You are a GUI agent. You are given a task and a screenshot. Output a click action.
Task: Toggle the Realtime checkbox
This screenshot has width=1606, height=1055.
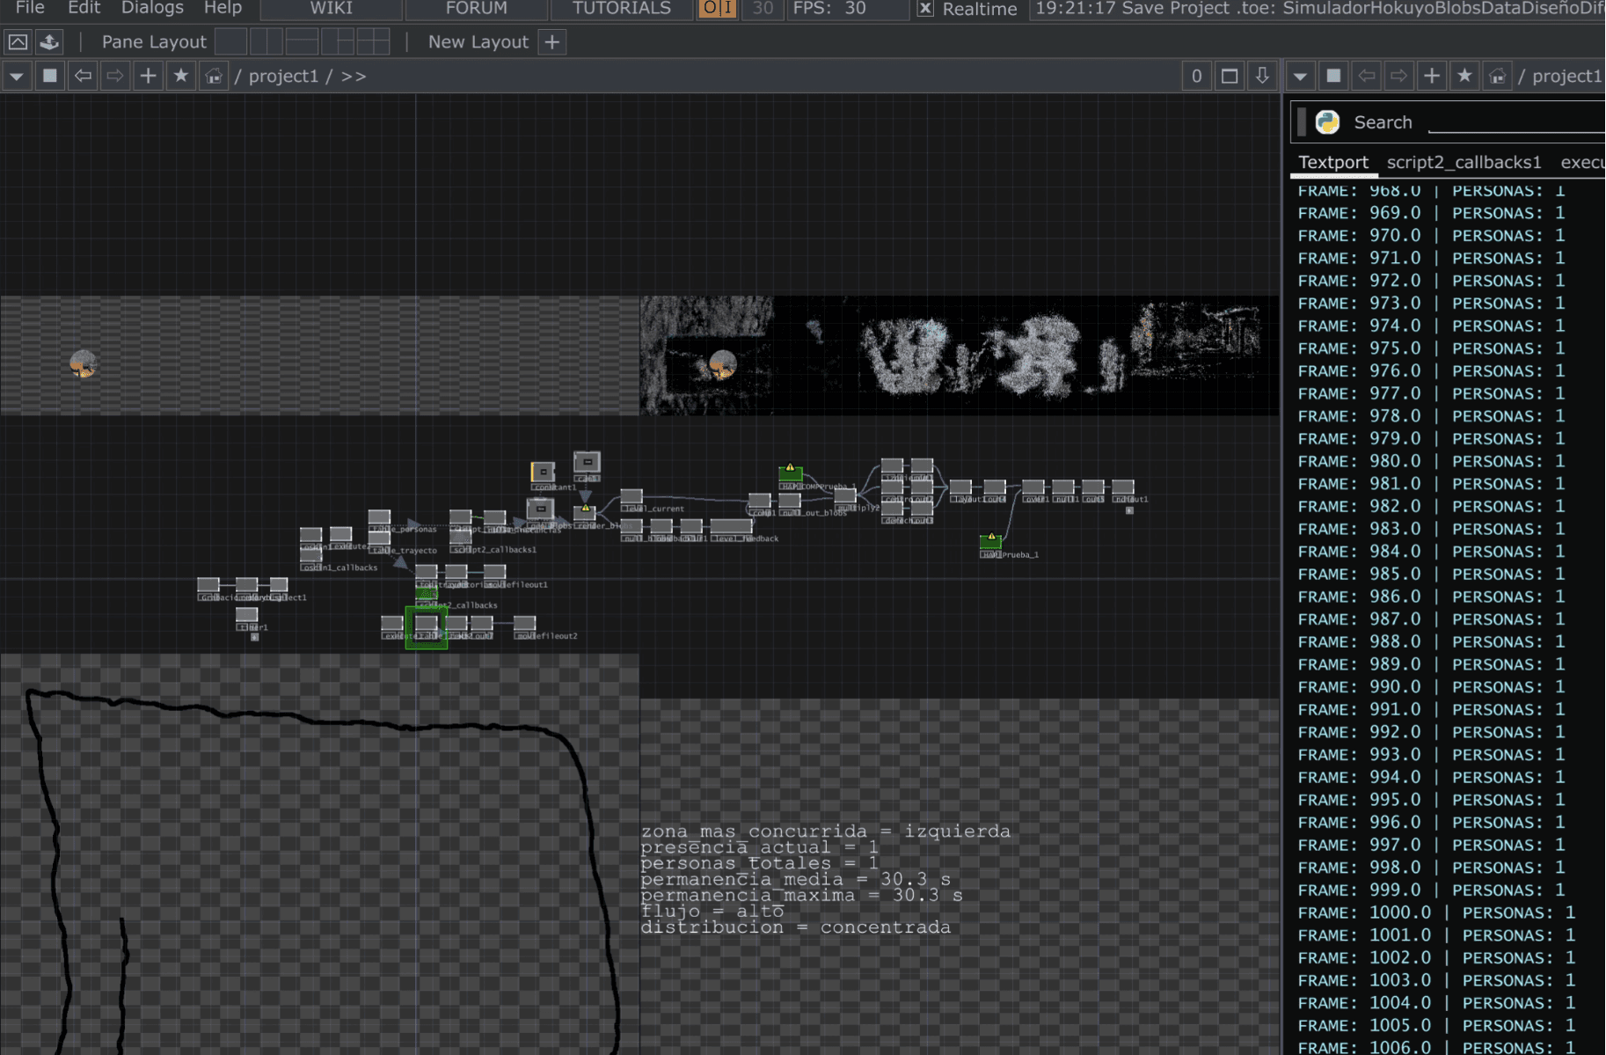pos(925,9)
